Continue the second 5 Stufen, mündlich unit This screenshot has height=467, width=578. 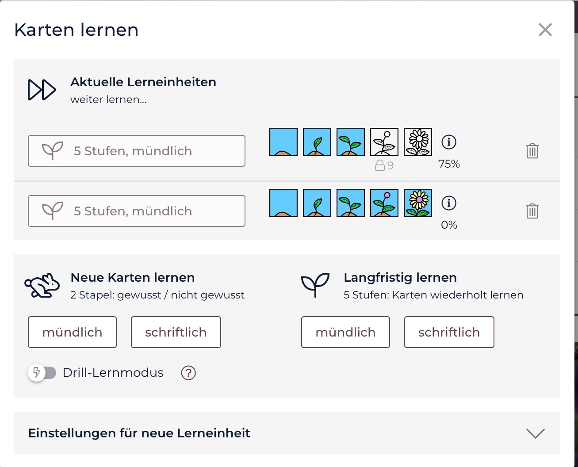point(136,211)
